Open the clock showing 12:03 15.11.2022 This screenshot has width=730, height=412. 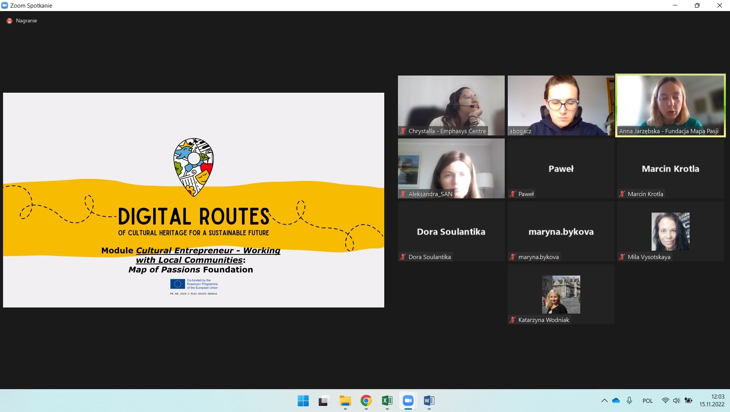pyautogui.click(x=712, y=401)
